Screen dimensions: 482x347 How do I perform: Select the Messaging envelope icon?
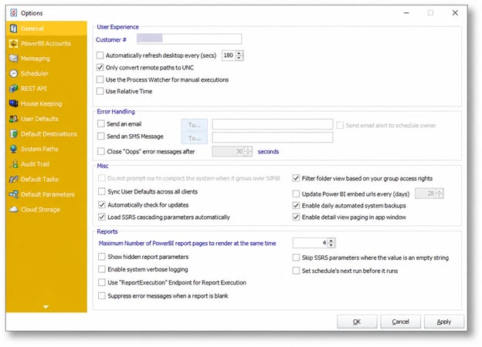tap(13, 59)
